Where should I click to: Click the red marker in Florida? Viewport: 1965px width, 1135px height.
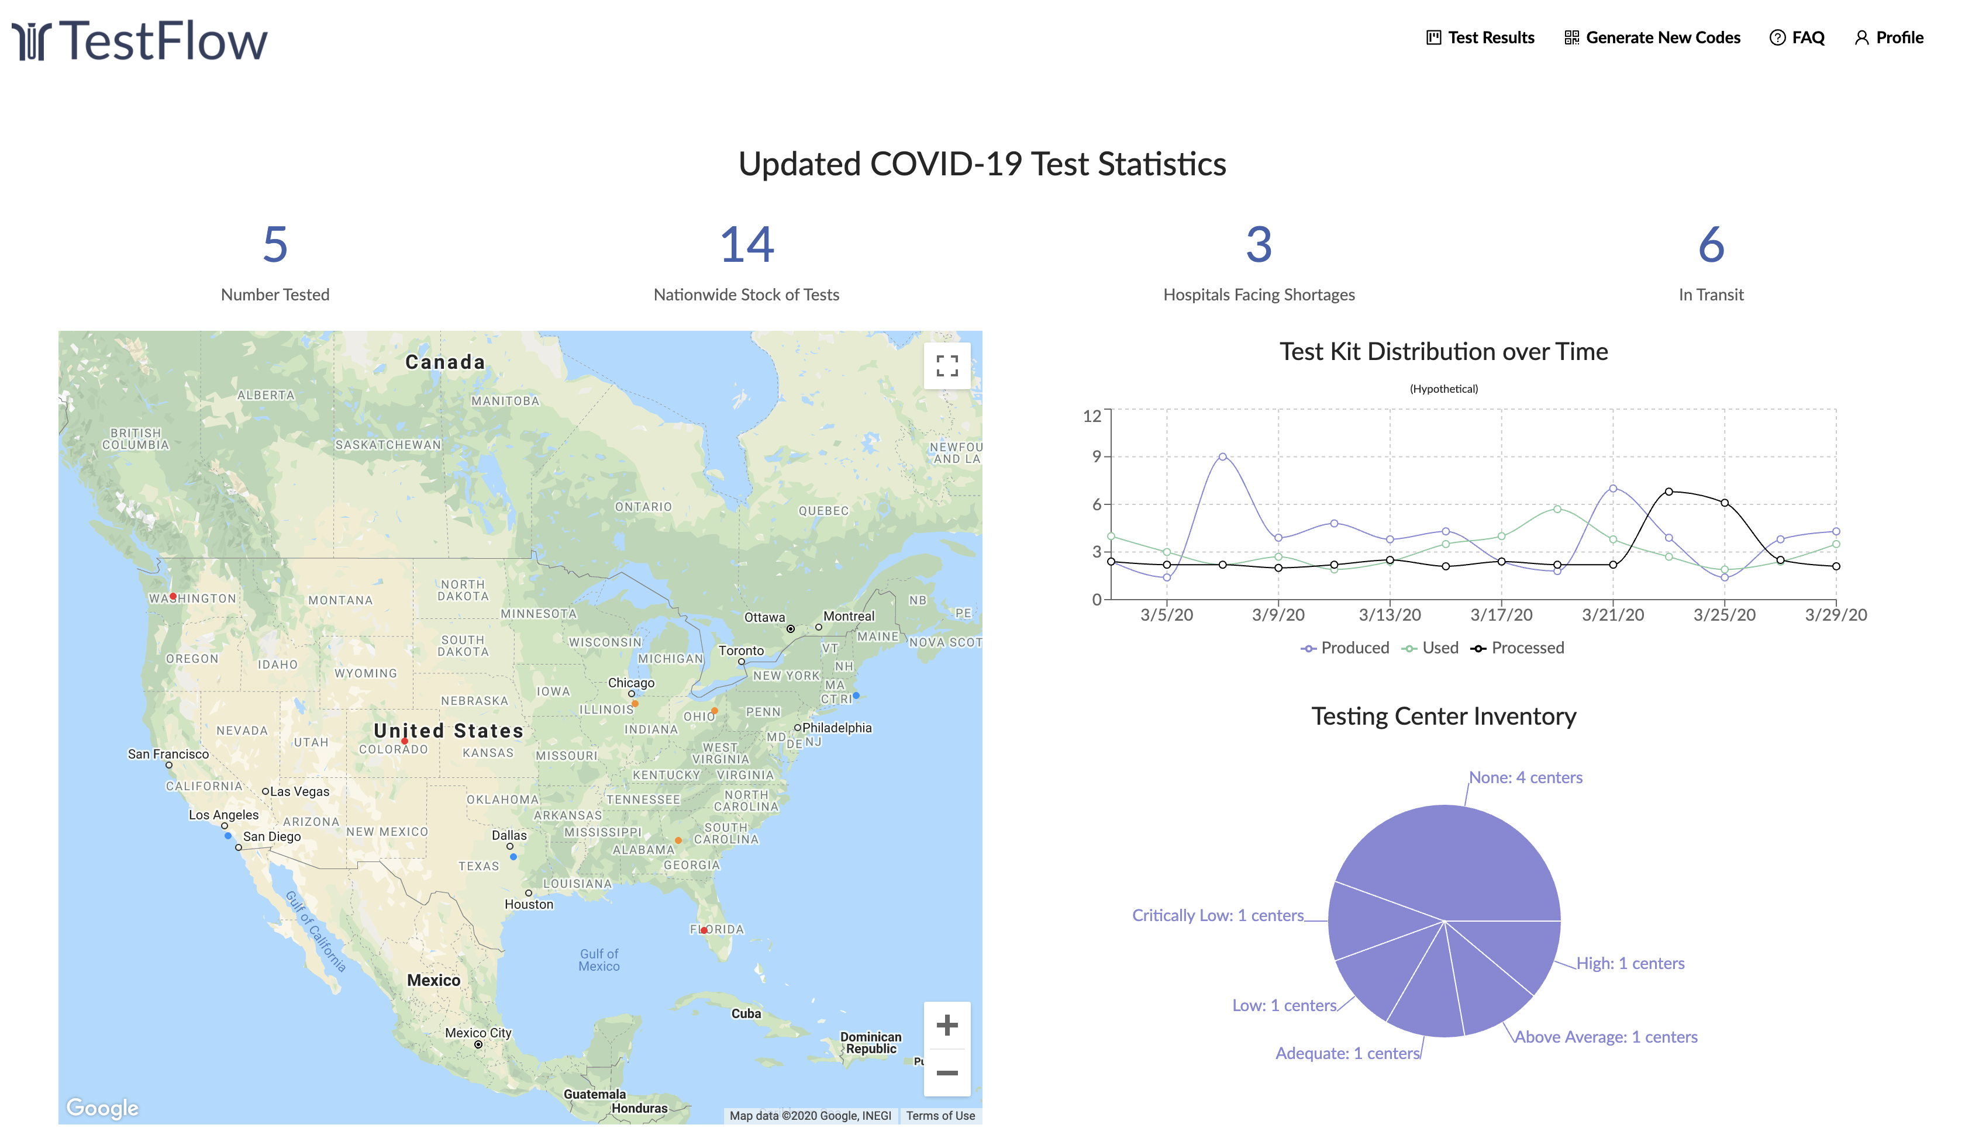704,930
